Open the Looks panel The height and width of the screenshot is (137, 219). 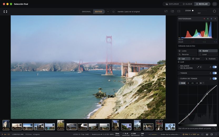(x=187, y=51)
